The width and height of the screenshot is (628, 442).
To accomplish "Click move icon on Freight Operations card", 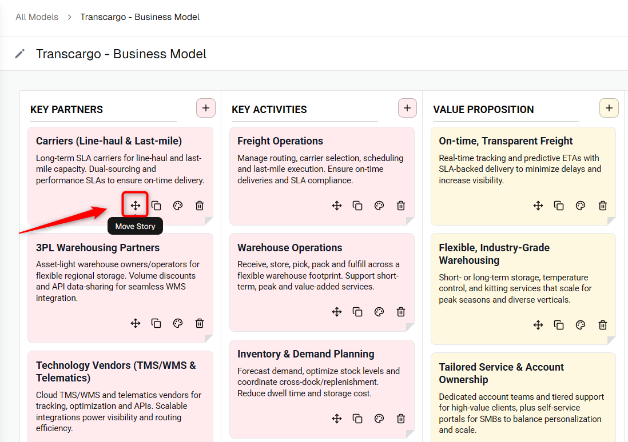I will (337, 206).
